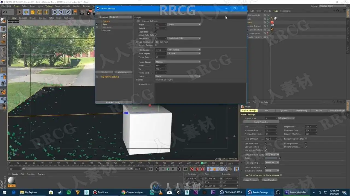350x196 pixels.
Task: Expand the Film Aspect HDTV dropdown
Action: [184, 50]
